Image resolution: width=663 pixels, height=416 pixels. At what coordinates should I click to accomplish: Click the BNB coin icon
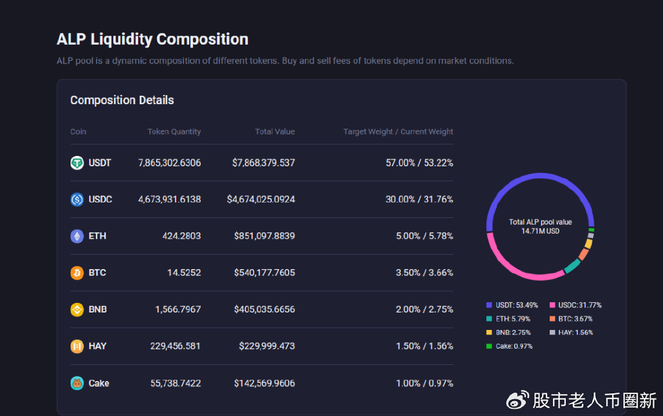77,309
